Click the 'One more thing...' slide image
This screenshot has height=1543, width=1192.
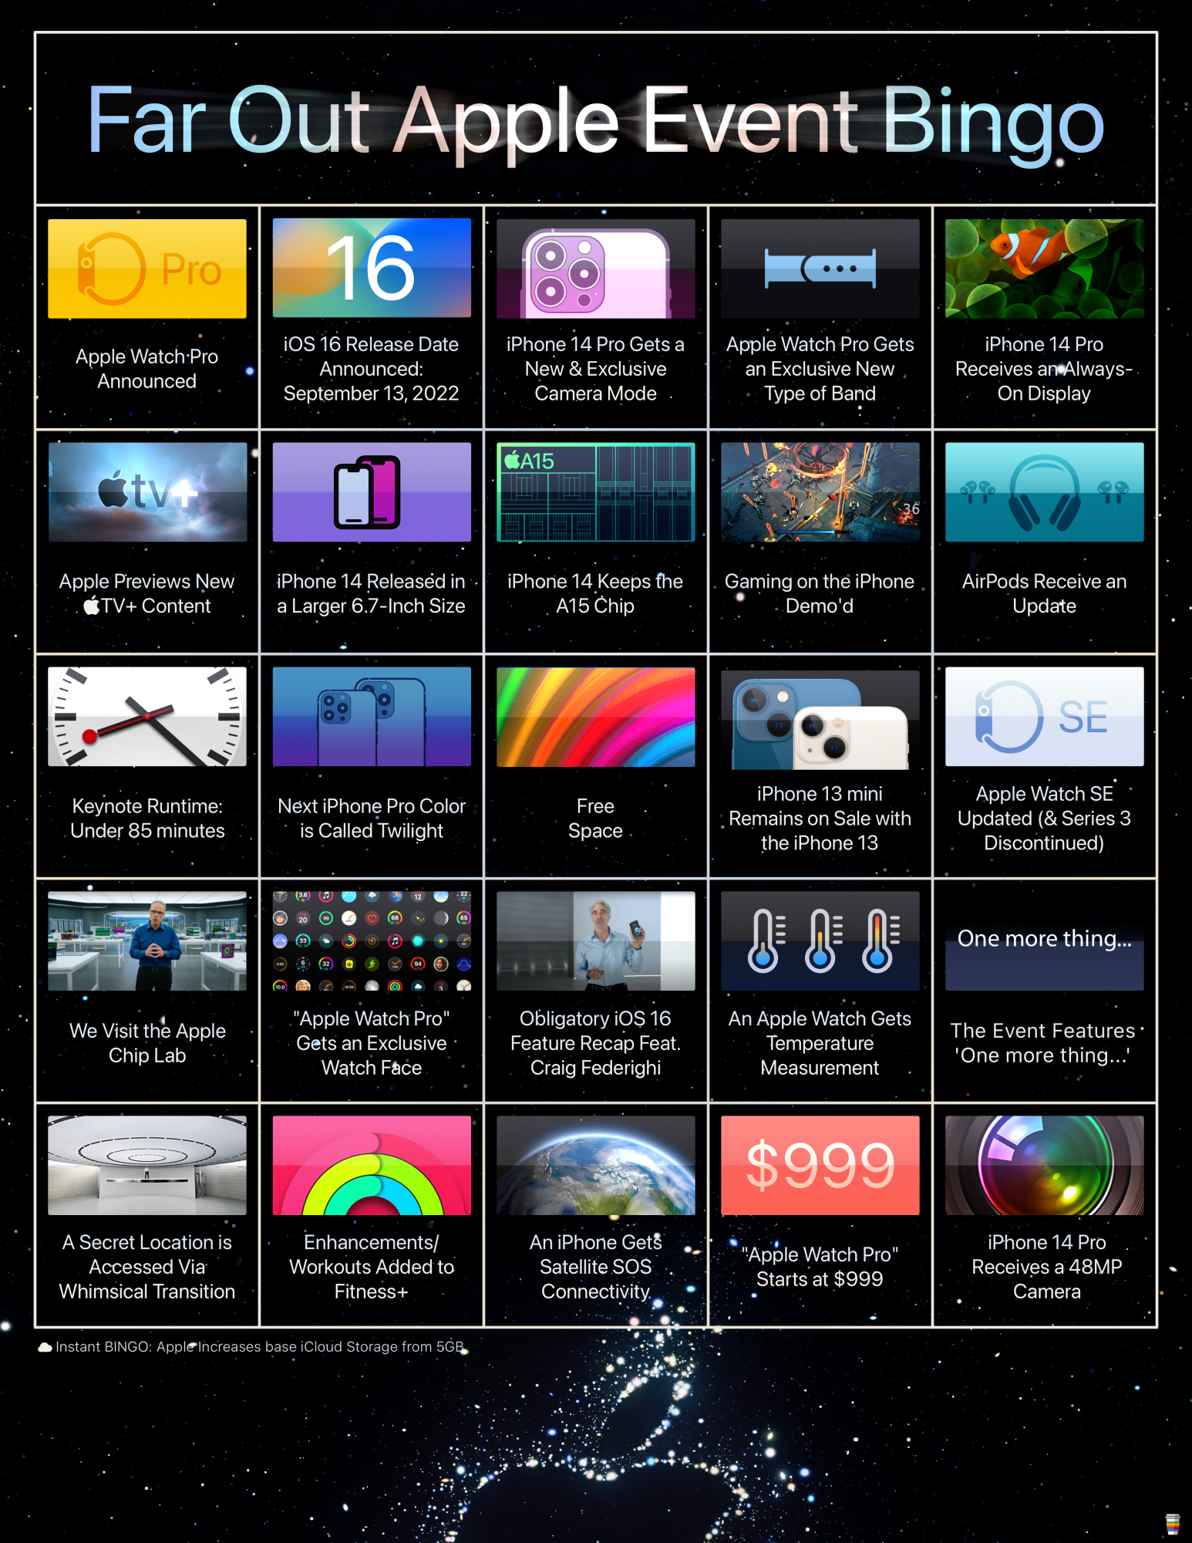(x=1045, y=941)
